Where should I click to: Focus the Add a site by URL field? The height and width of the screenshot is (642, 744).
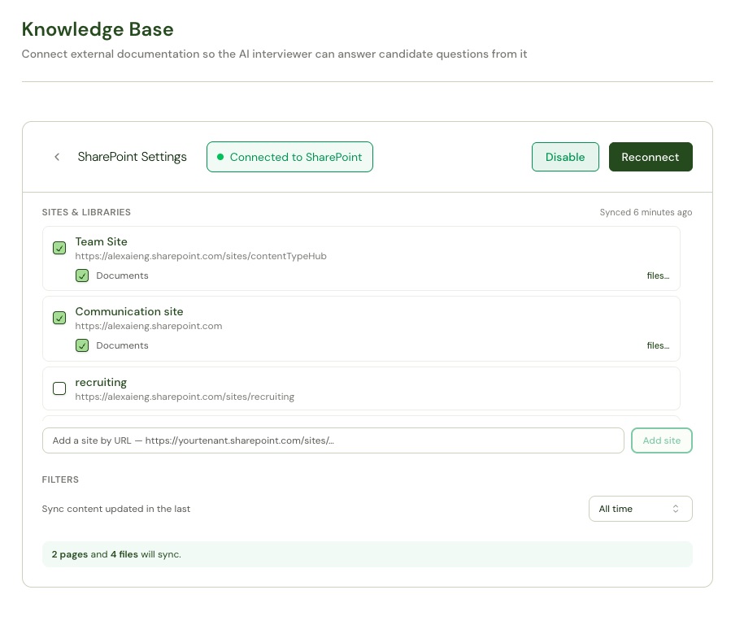coord(333,440)
